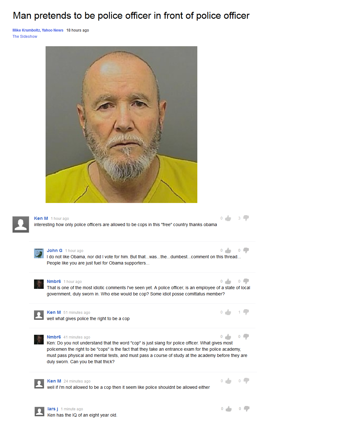Click John G's avatar image
Viewport: 340px width, 430px height.
pos(39,253)
